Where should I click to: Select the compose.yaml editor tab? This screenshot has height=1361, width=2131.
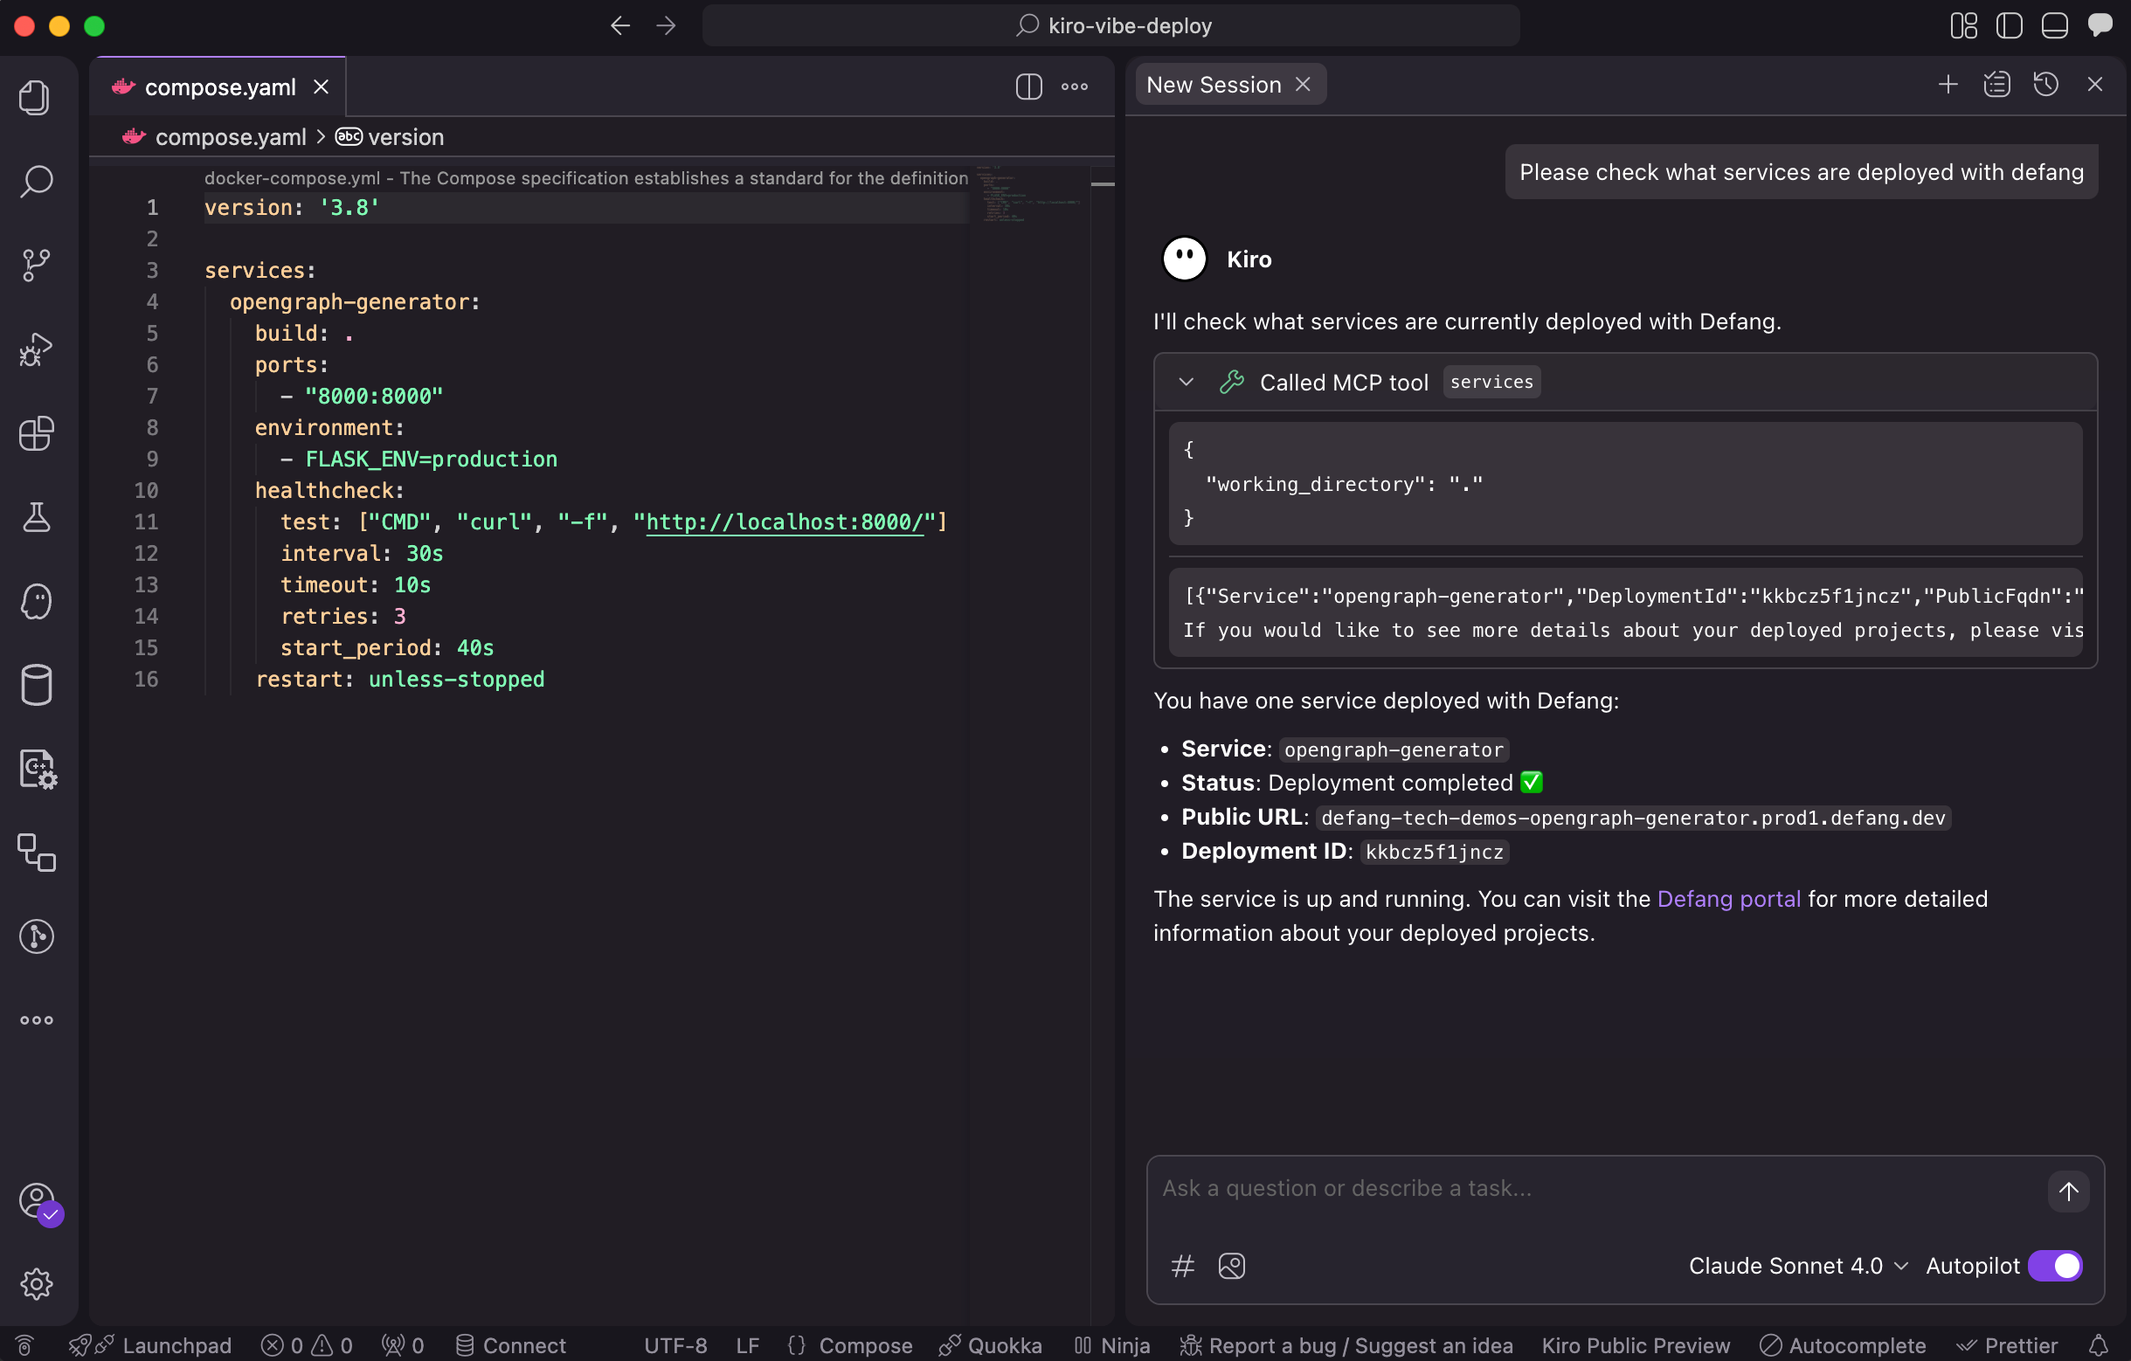(x=219, y=86)
